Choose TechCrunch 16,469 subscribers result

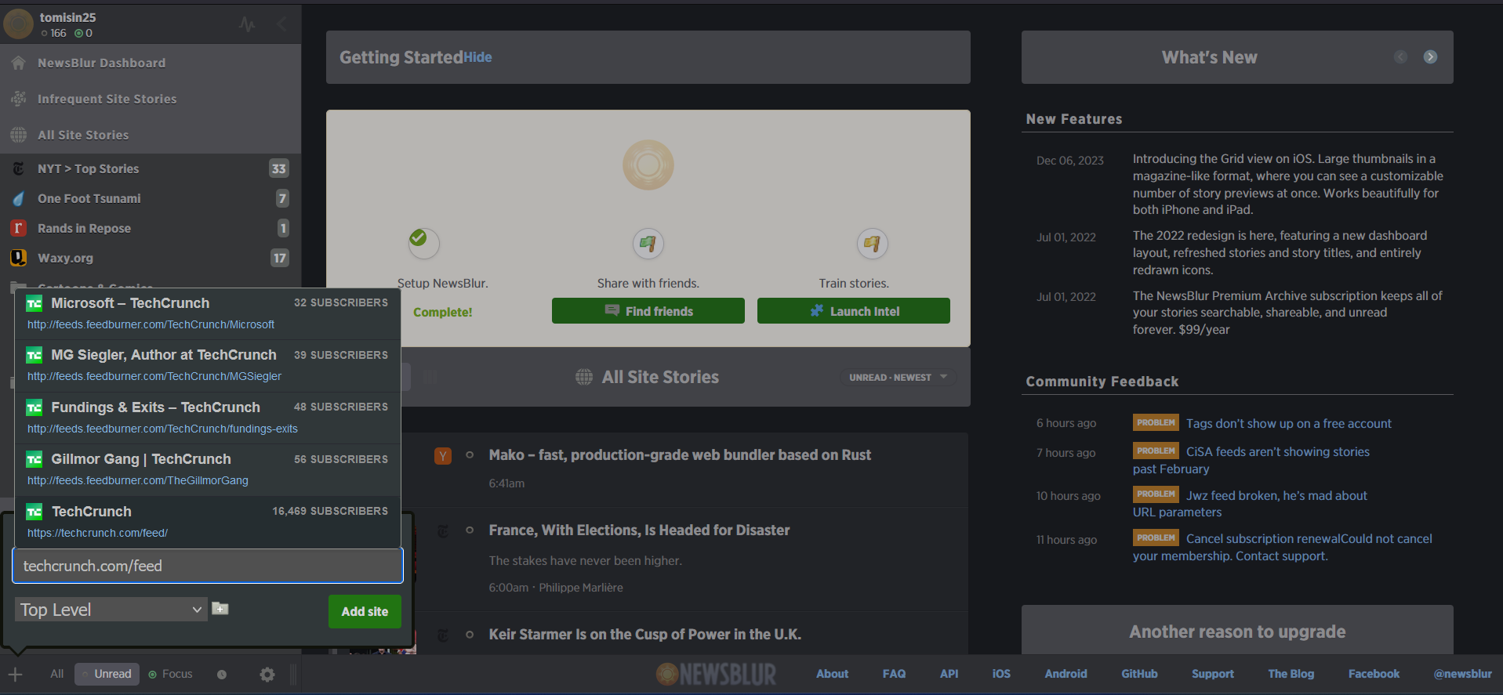(208, 522)
